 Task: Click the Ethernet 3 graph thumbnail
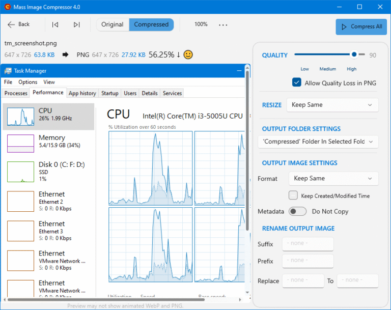pyautogui.click(x=20, y=231)
